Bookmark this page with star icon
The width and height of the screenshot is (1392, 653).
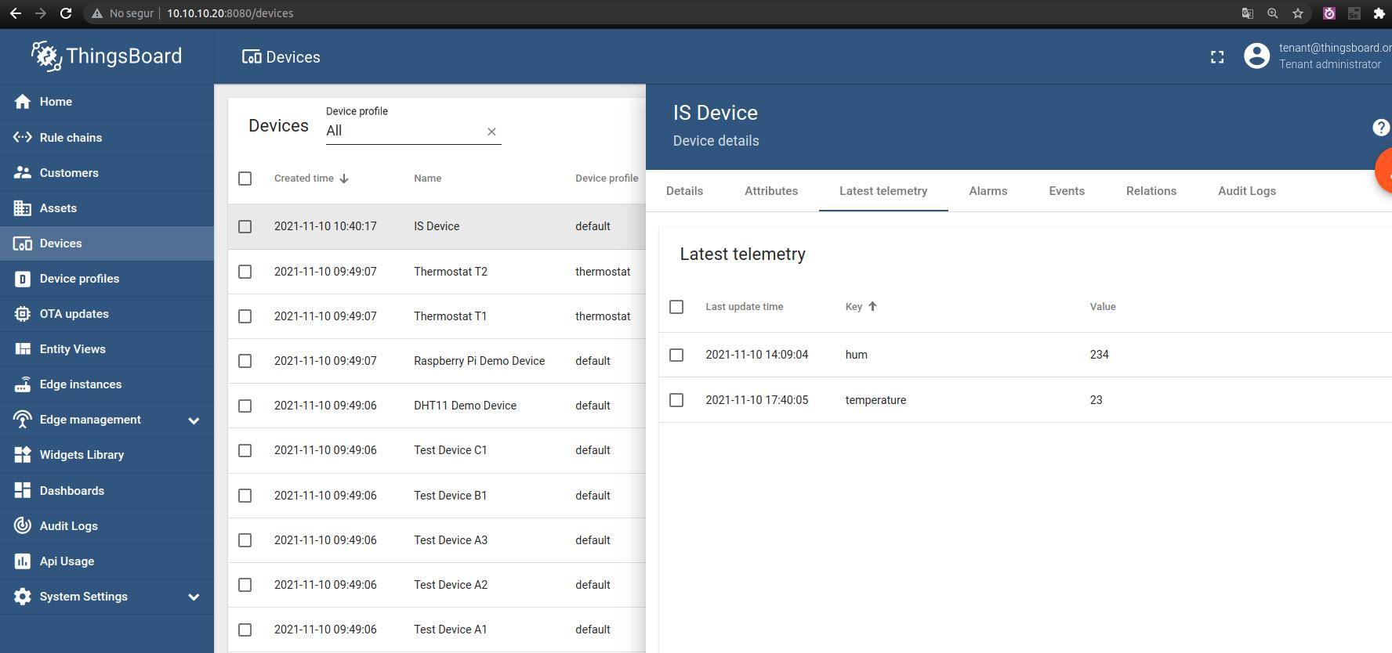(1298, 13)
